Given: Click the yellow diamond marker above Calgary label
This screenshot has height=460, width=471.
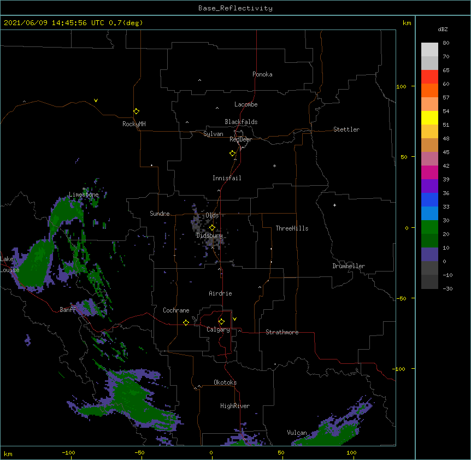Looking at the screenshot, I should click(221, 322).
